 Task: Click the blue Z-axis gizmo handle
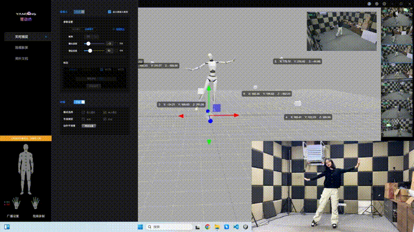(210, 121)
